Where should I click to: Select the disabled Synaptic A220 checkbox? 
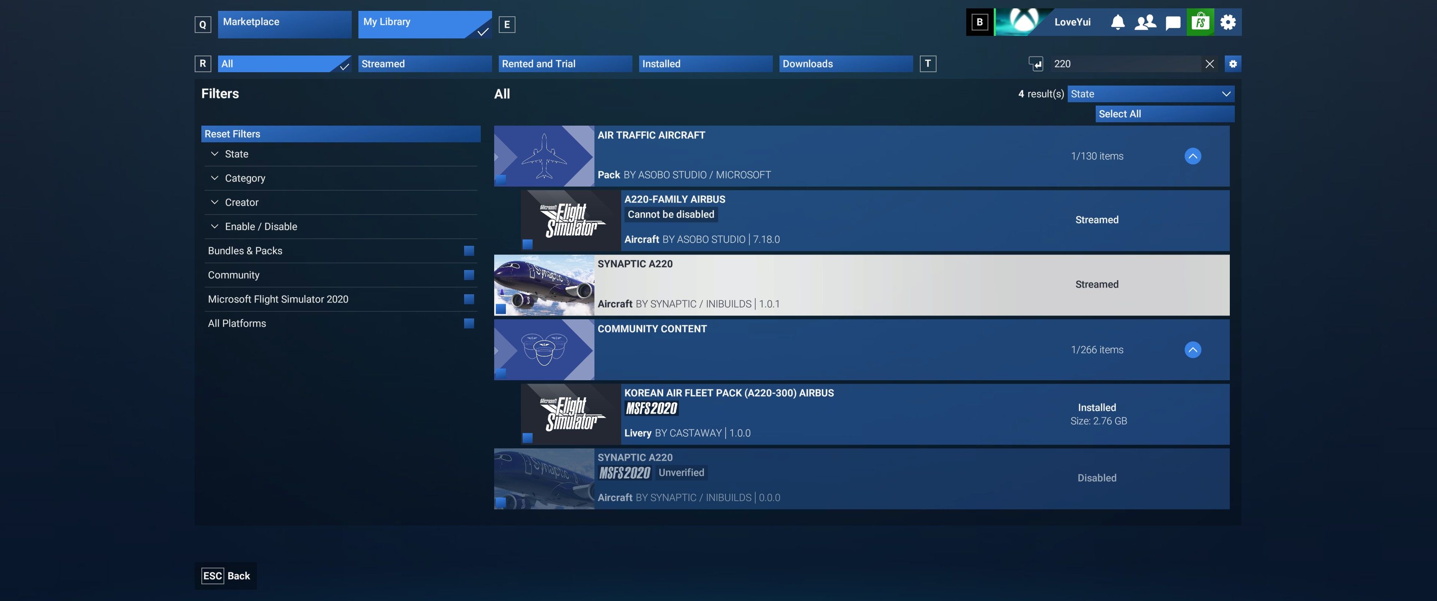pos(501,503)
